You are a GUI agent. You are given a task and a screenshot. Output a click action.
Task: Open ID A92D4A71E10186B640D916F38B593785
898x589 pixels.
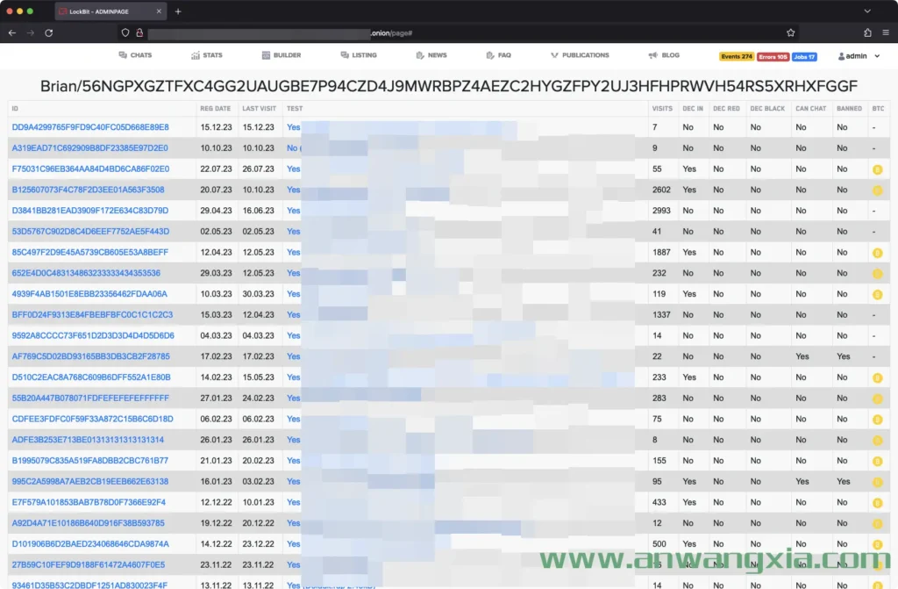tap(89, 523)
